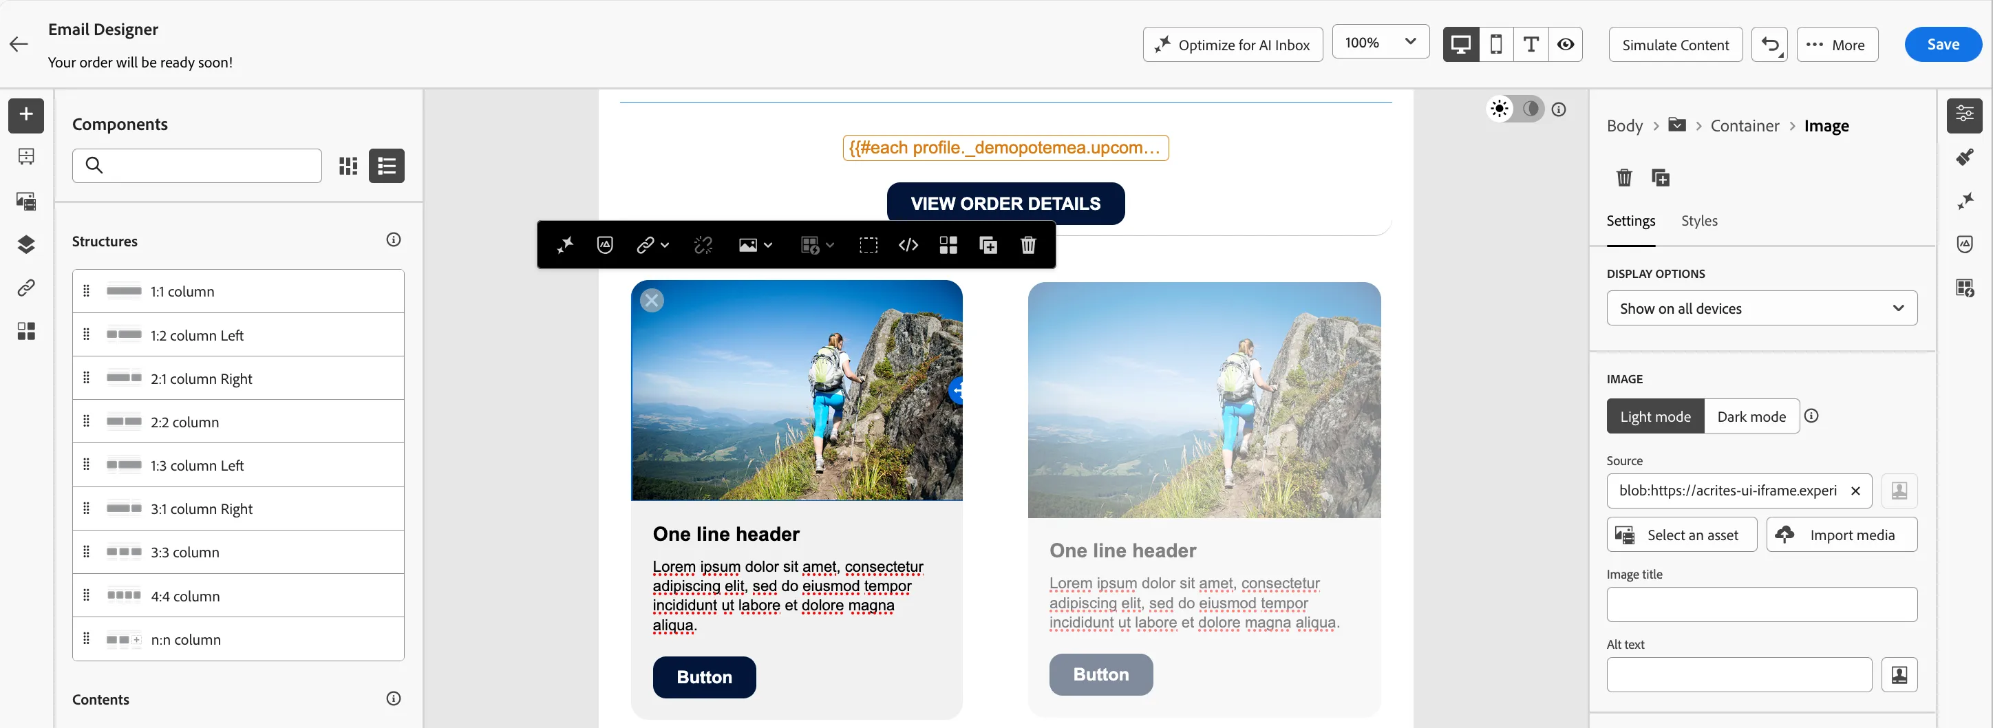Delete image using trash icon in right panel

[1624, 178]
